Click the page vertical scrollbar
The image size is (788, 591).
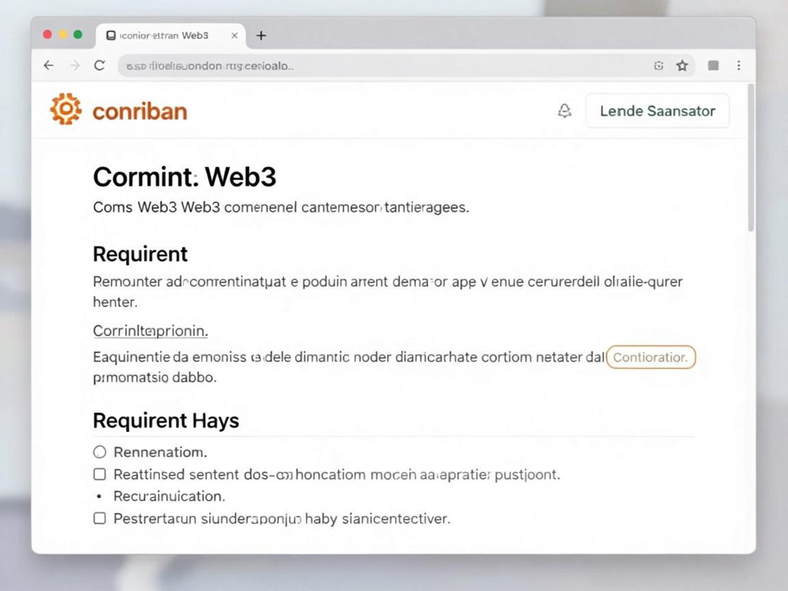tap(751, 157)
